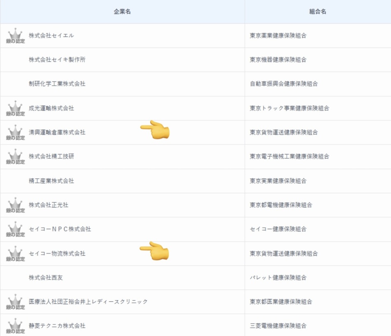Select company name 株式会社正光社

click(x=49, y=205)
